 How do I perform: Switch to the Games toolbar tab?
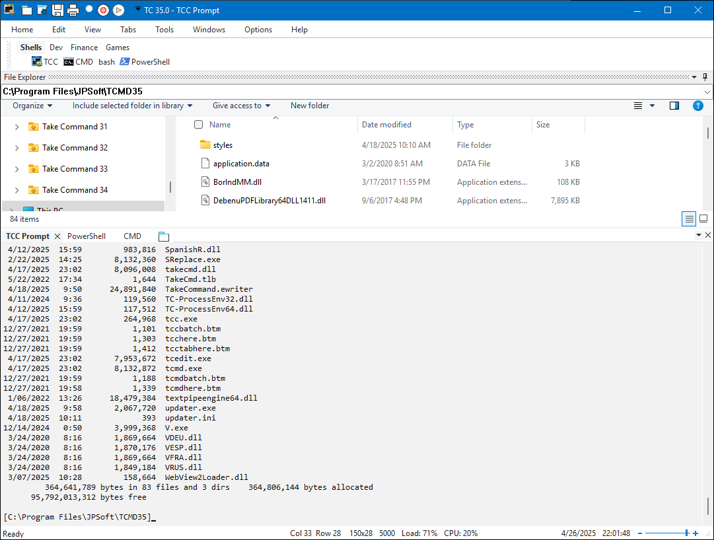[x=118, y=48]
